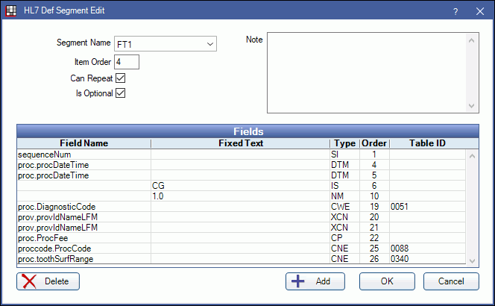Click the Table ID column header
This screenshot has height=306, width=495.
pyautogui.click(x=426, y=143)
